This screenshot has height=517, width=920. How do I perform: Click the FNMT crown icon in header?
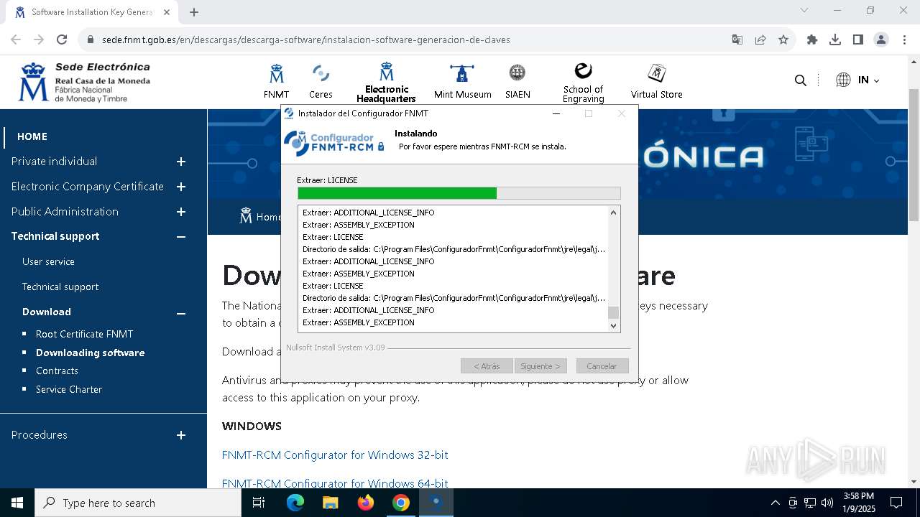pyautogui.click(x=276, y=73)
